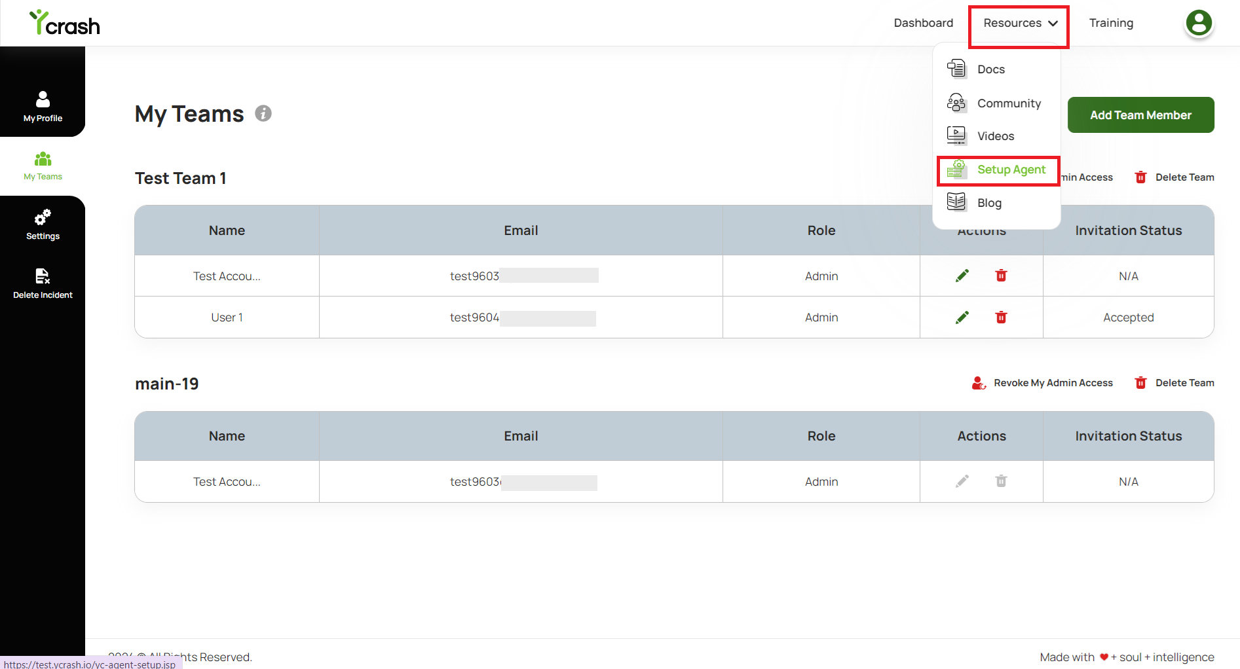Image resolution: width=1240 pixels, height=669 pixels.
Task: Edit User 1 with pencil icon
Action: tap(962, 317)
